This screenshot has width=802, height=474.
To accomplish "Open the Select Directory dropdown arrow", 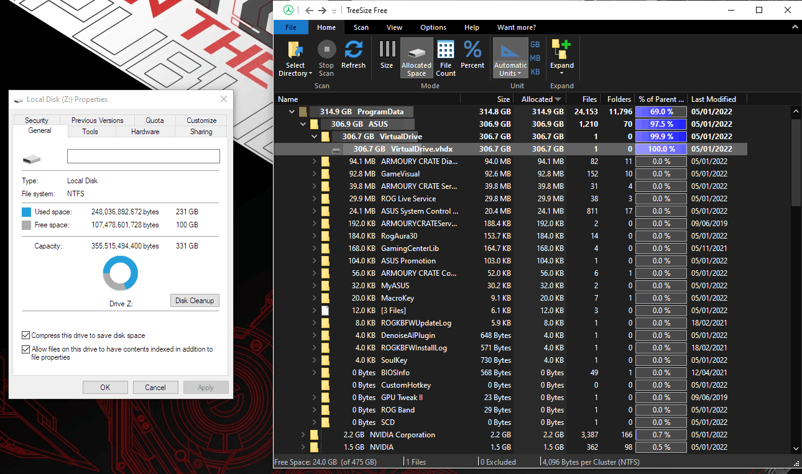I will click(310, 74).
